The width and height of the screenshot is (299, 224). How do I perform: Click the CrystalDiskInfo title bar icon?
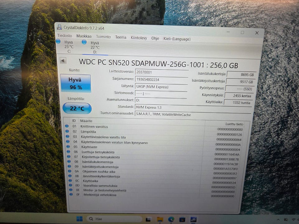click(59, 27)
